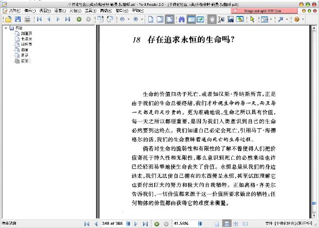Open help icon dropdown arrow

click(x=303, y=19)
